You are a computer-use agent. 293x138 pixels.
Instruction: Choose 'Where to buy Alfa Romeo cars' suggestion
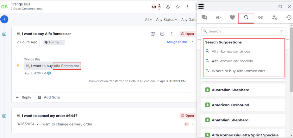(238, 71)
